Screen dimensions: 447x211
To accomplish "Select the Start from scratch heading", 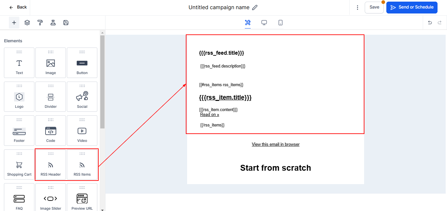I will pyautogui.click(x=276, y=168).
